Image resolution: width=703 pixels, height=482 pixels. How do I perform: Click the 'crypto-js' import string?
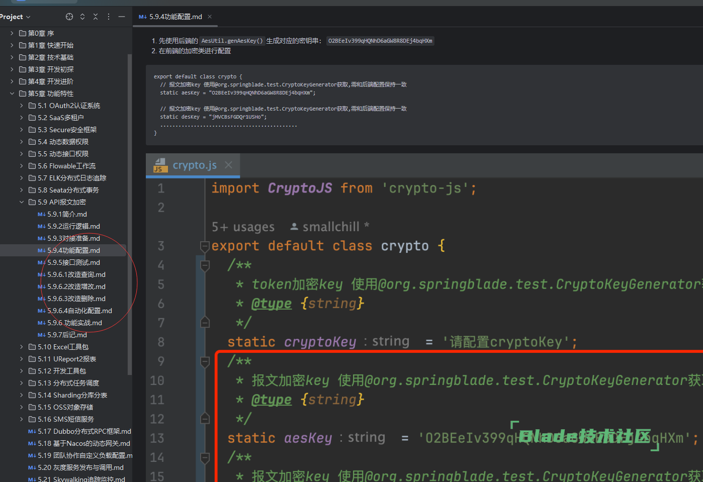[425, 188]
